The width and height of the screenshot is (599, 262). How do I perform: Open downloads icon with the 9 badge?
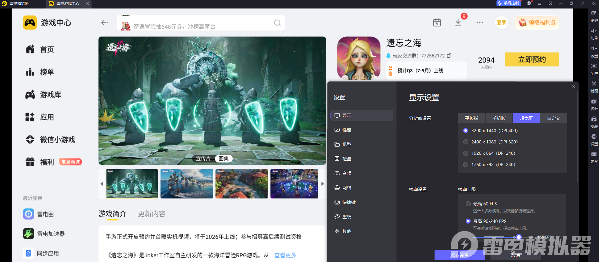[458, 22]
